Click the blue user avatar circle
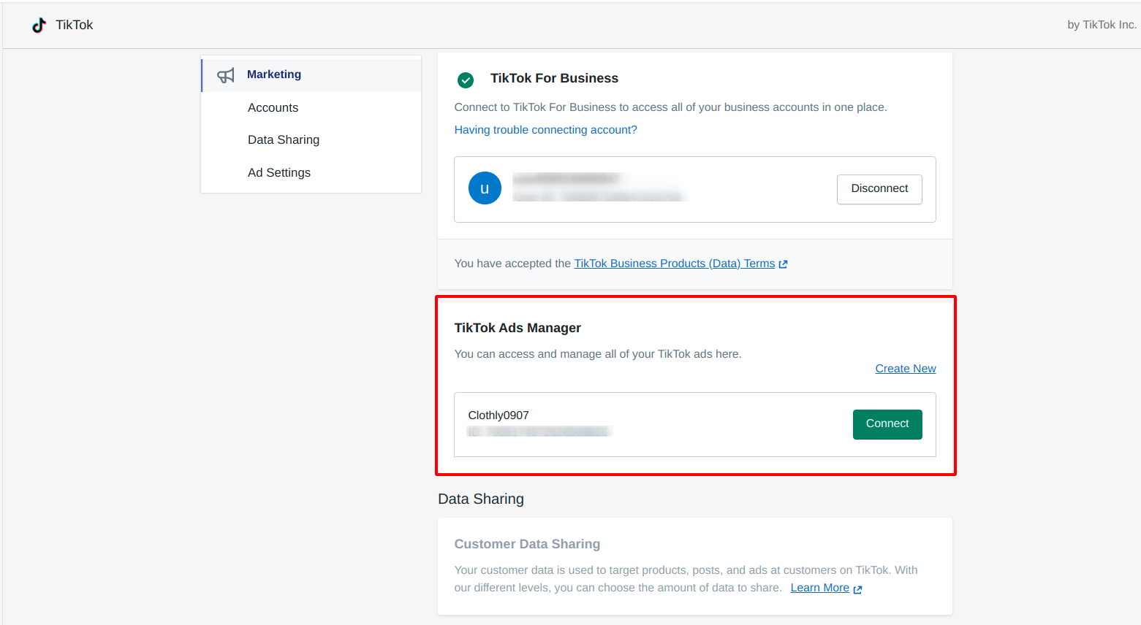Image resolution: width=1141 pixels, height=625 pixels. point(485,188)
